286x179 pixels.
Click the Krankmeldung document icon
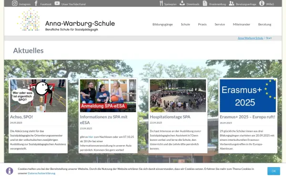click(205, 3)
